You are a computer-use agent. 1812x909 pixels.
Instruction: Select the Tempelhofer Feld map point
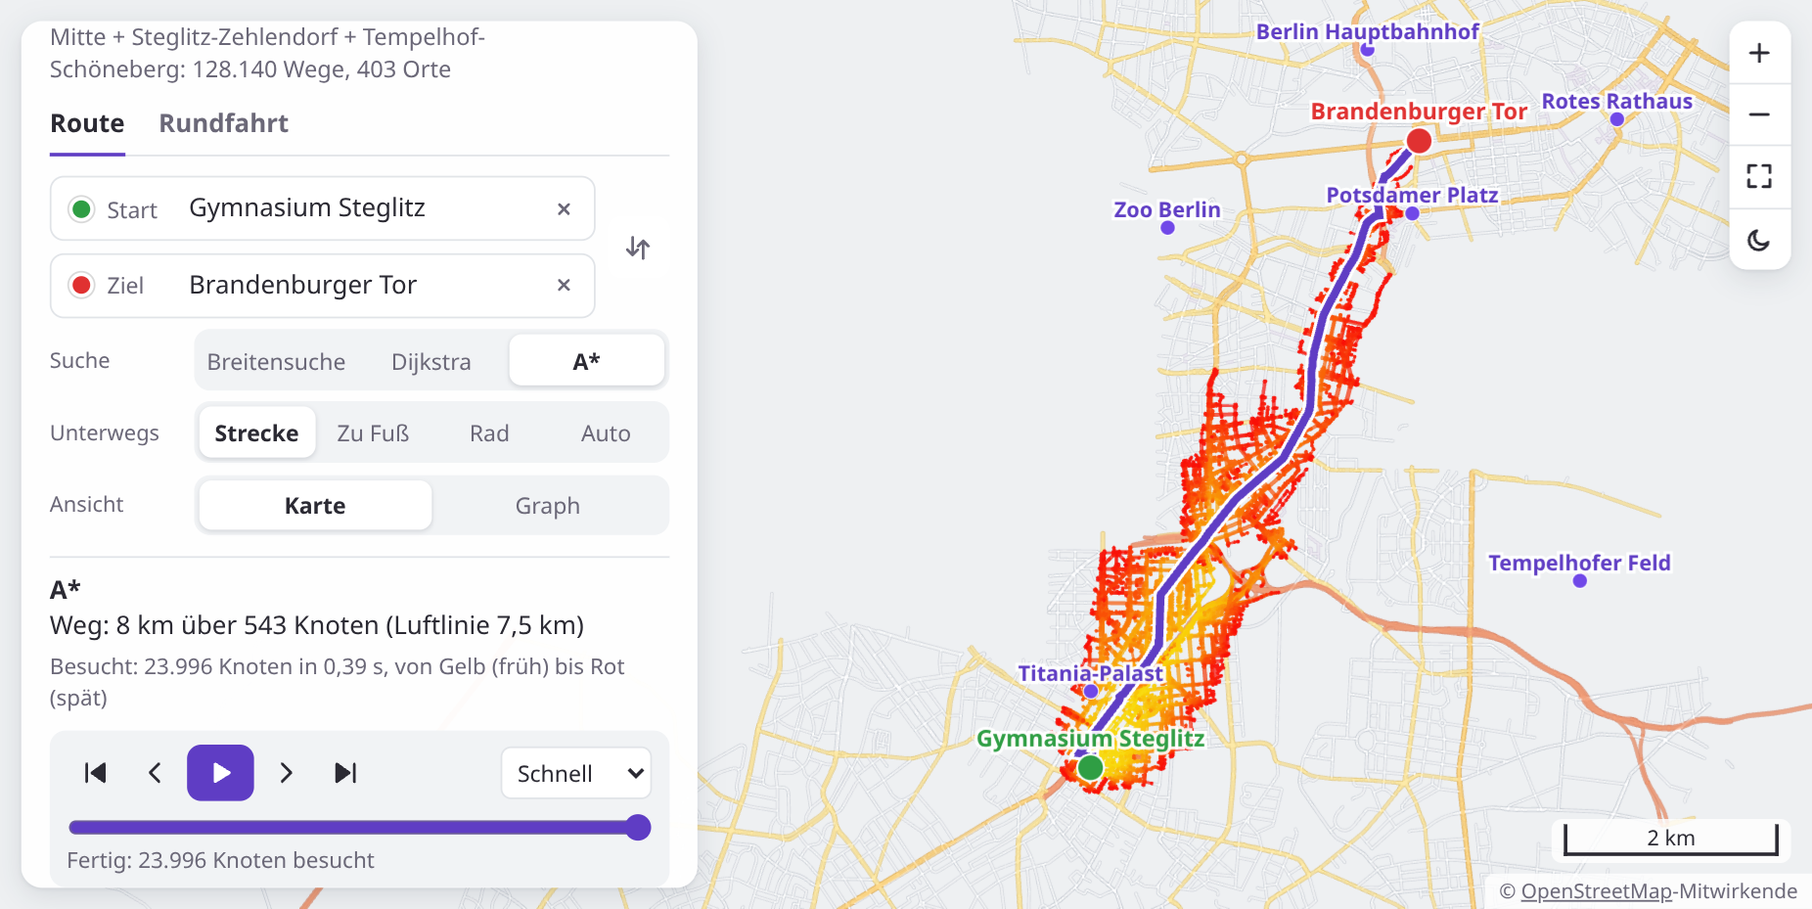click(1580, 581)
